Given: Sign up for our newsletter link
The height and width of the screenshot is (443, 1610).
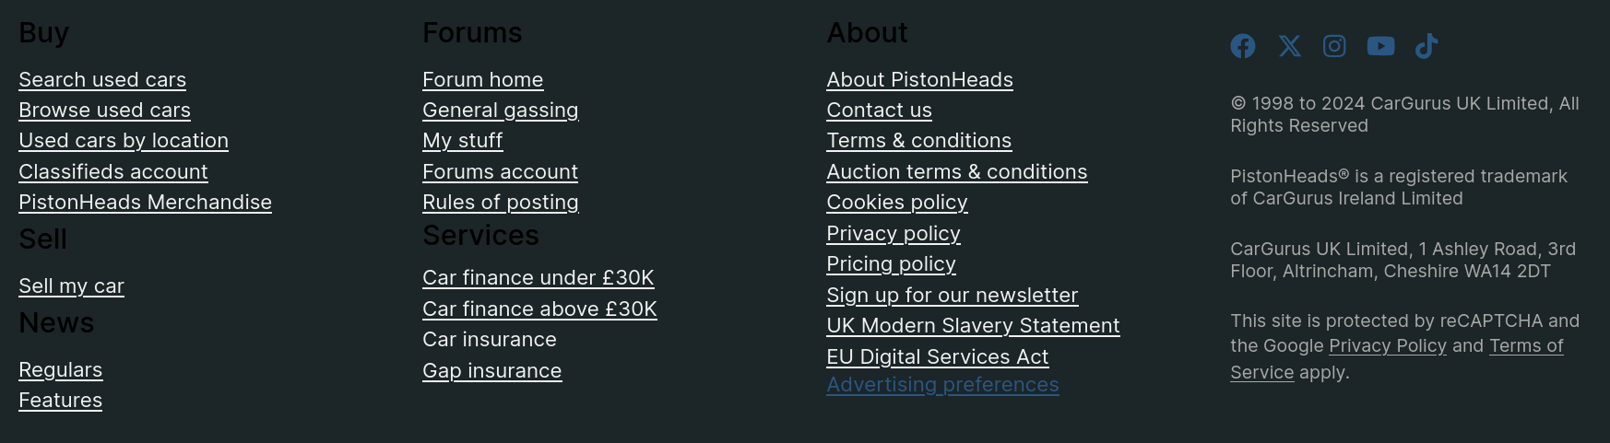Looking at the screenshot, I should 952,296.
